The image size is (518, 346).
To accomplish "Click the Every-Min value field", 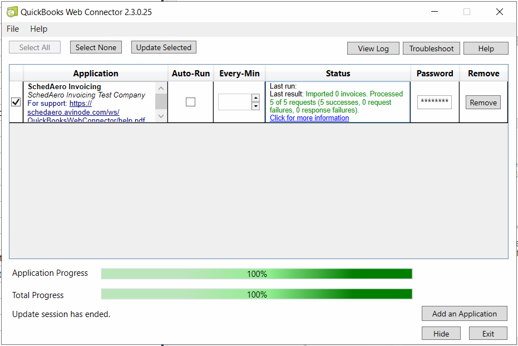I will [235, 102].
